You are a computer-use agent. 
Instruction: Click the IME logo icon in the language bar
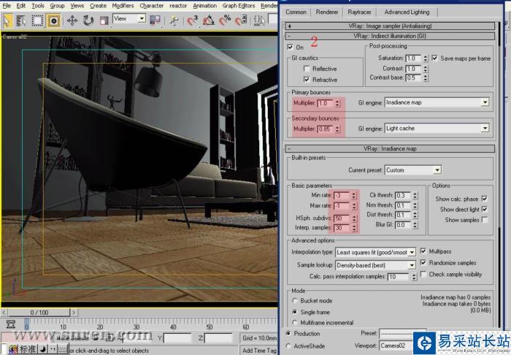point(12,349)
